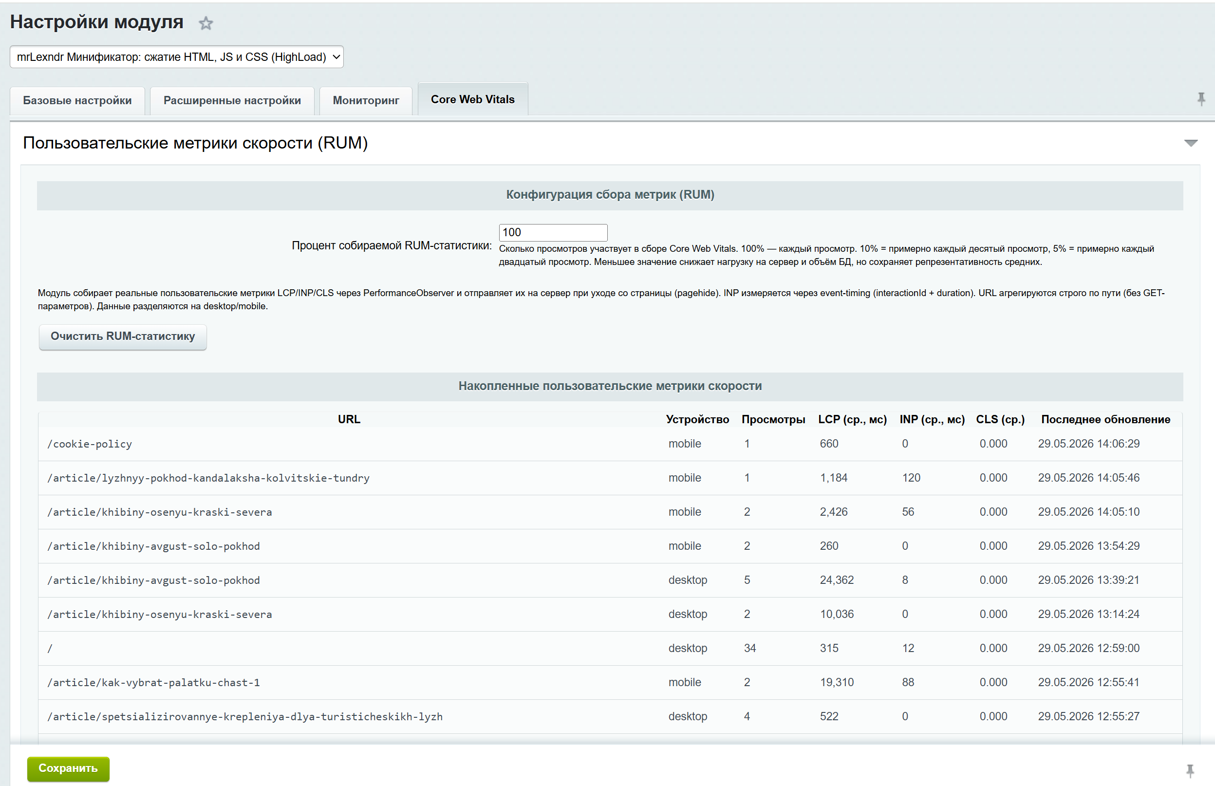The width and height of the screenshot is (1215, 786).
Task: Click LCP value 24,362
Action: point(836,580)
